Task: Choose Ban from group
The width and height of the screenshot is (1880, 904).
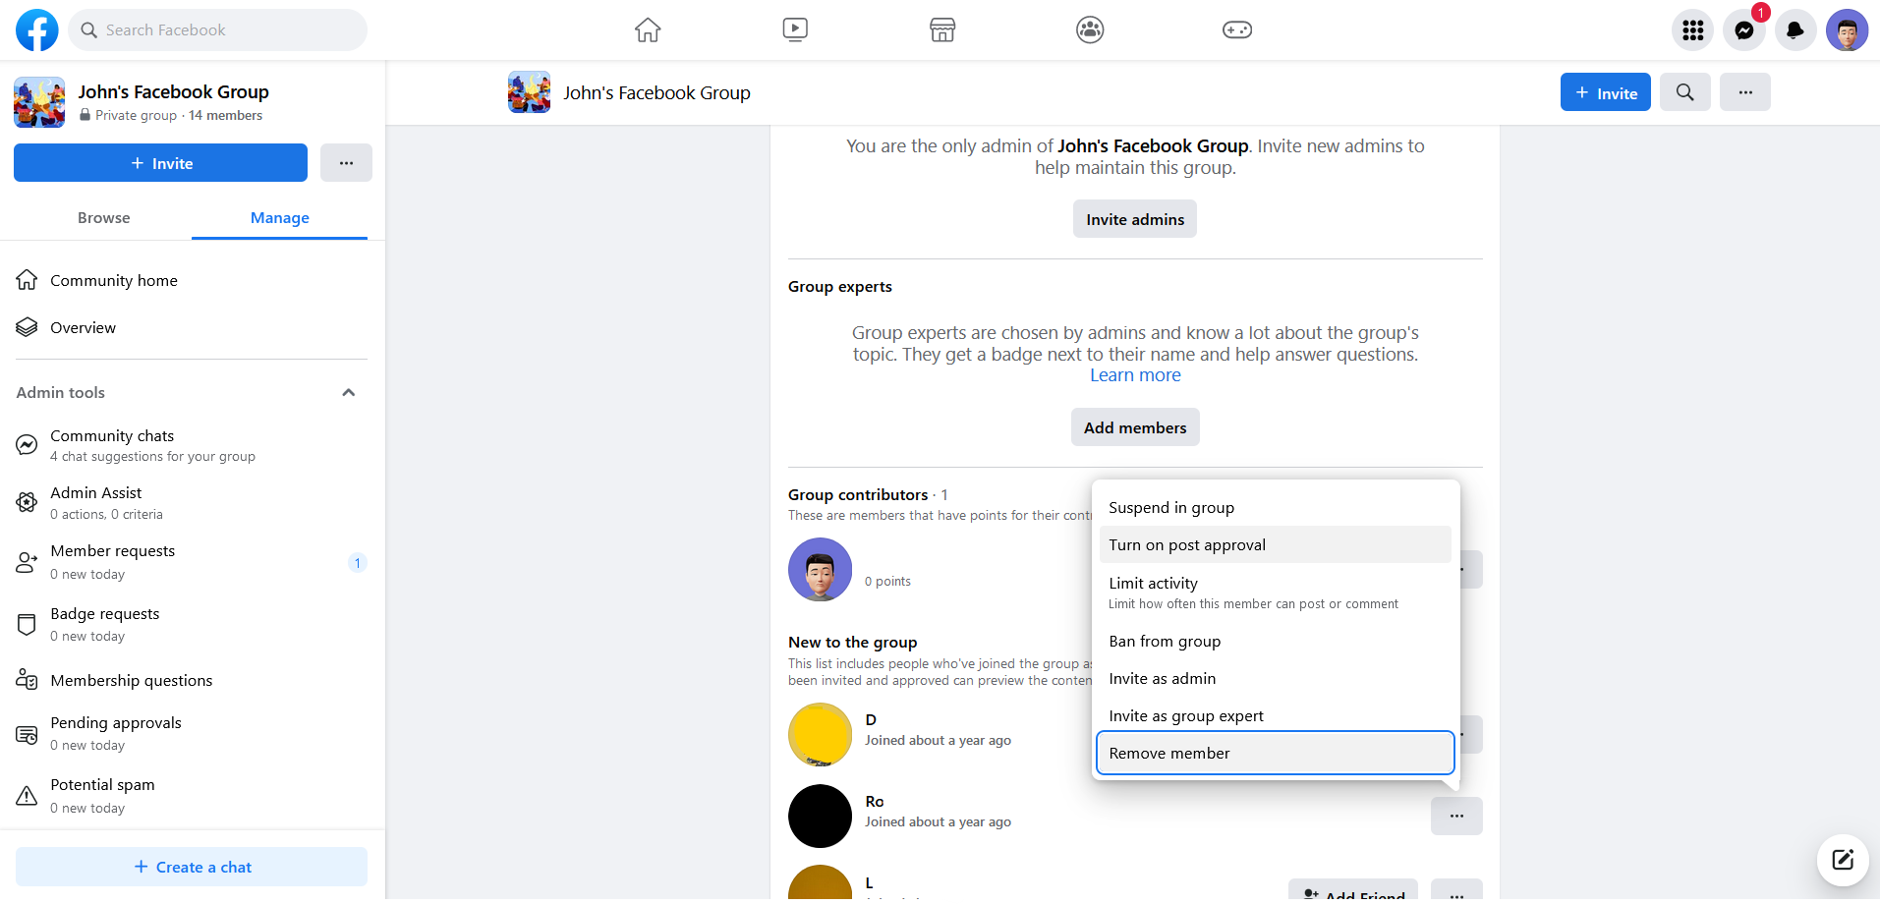Action: pos(1276,641)
